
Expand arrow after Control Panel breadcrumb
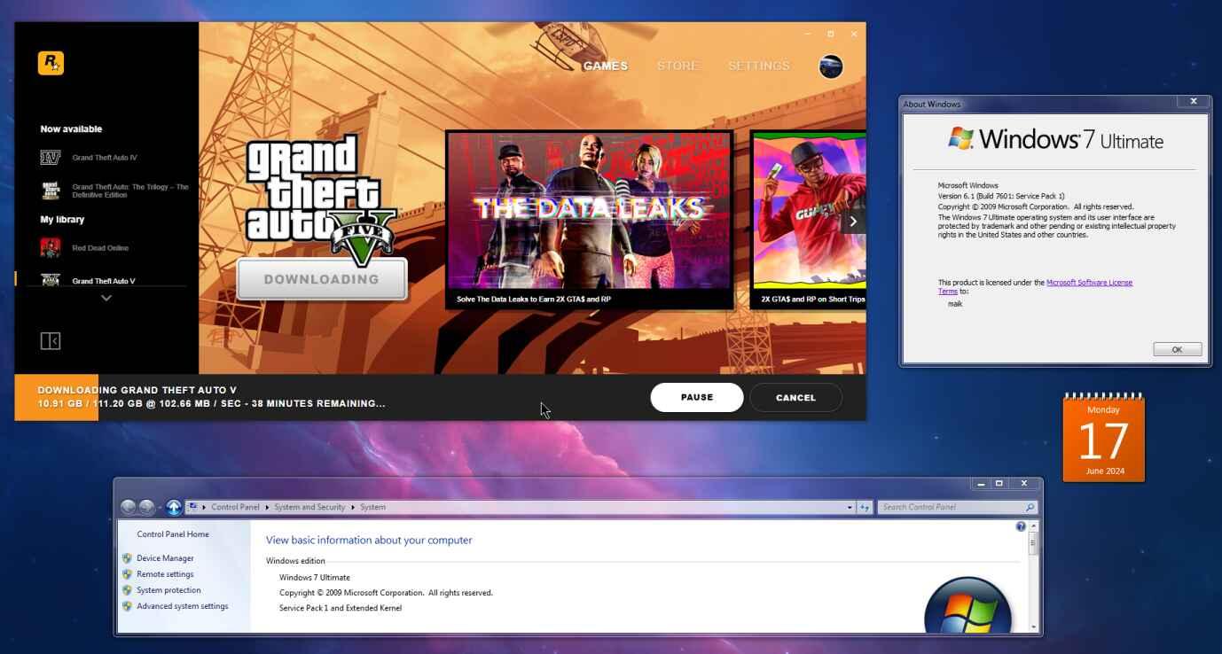(x=267, y=508)
